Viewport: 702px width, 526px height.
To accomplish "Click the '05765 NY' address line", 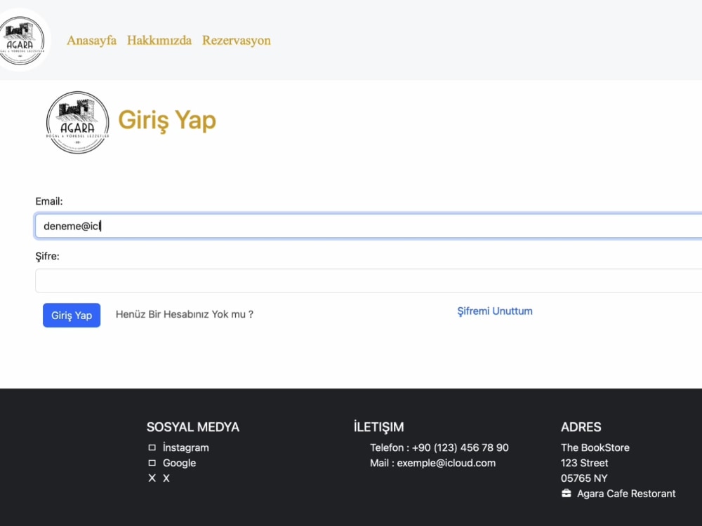I will [x=584, y=478].
